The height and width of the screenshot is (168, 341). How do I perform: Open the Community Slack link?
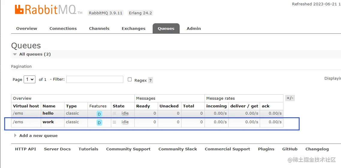178,149
